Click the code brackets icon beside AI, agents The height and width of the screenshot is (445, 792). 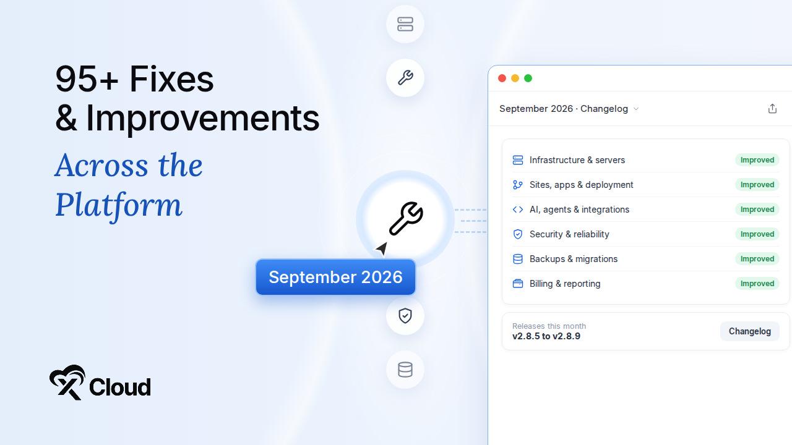tap(518, 210)
